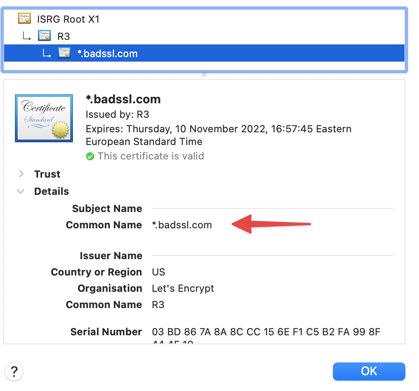
Task: Select ISRG Root X1 row in certificate chain
Action: (204, 19)
